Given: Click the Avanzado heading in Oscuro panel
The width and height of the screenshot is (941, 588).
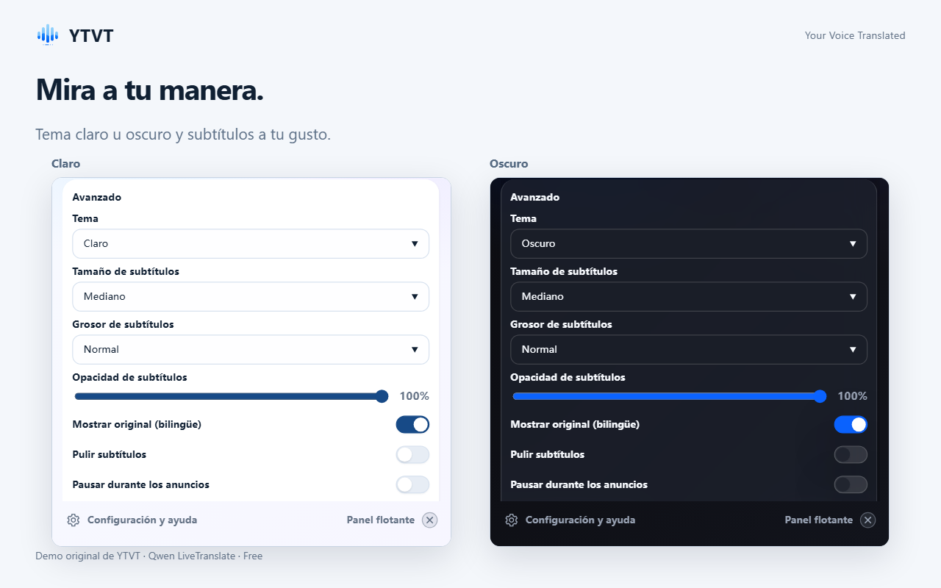Looking at the screenshot, I should (x=535, y=197).
